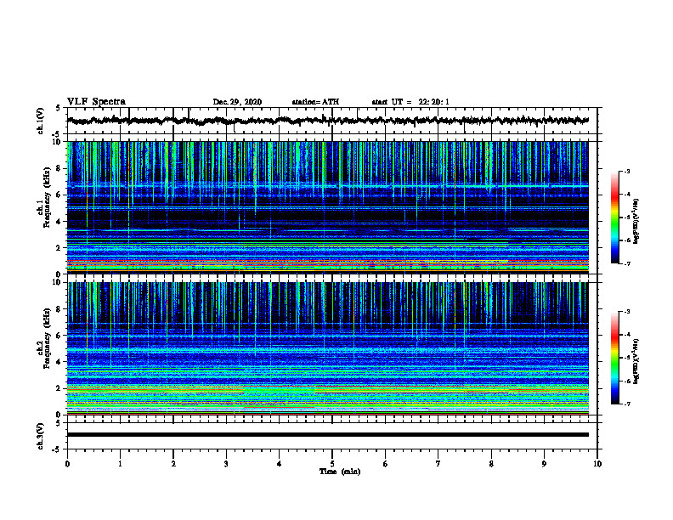Click the "7" tick on the Time axis
This screenshot has width=673, height=520.
pos(438,464)
